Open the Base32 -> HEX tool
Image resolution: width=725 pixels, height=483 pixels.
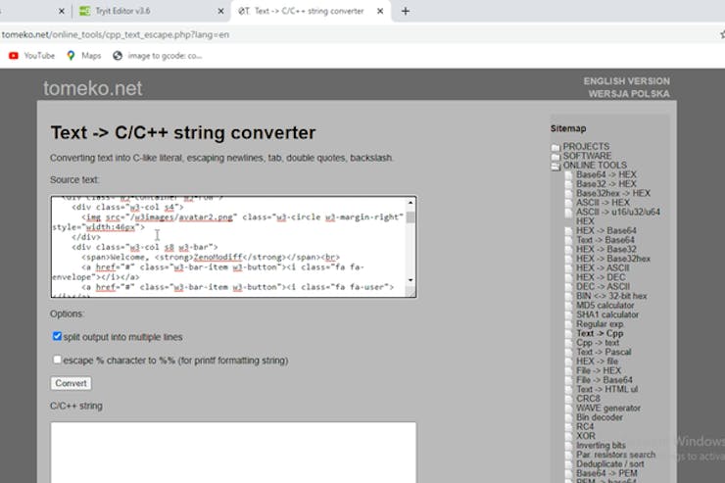(x=606, y=184)
